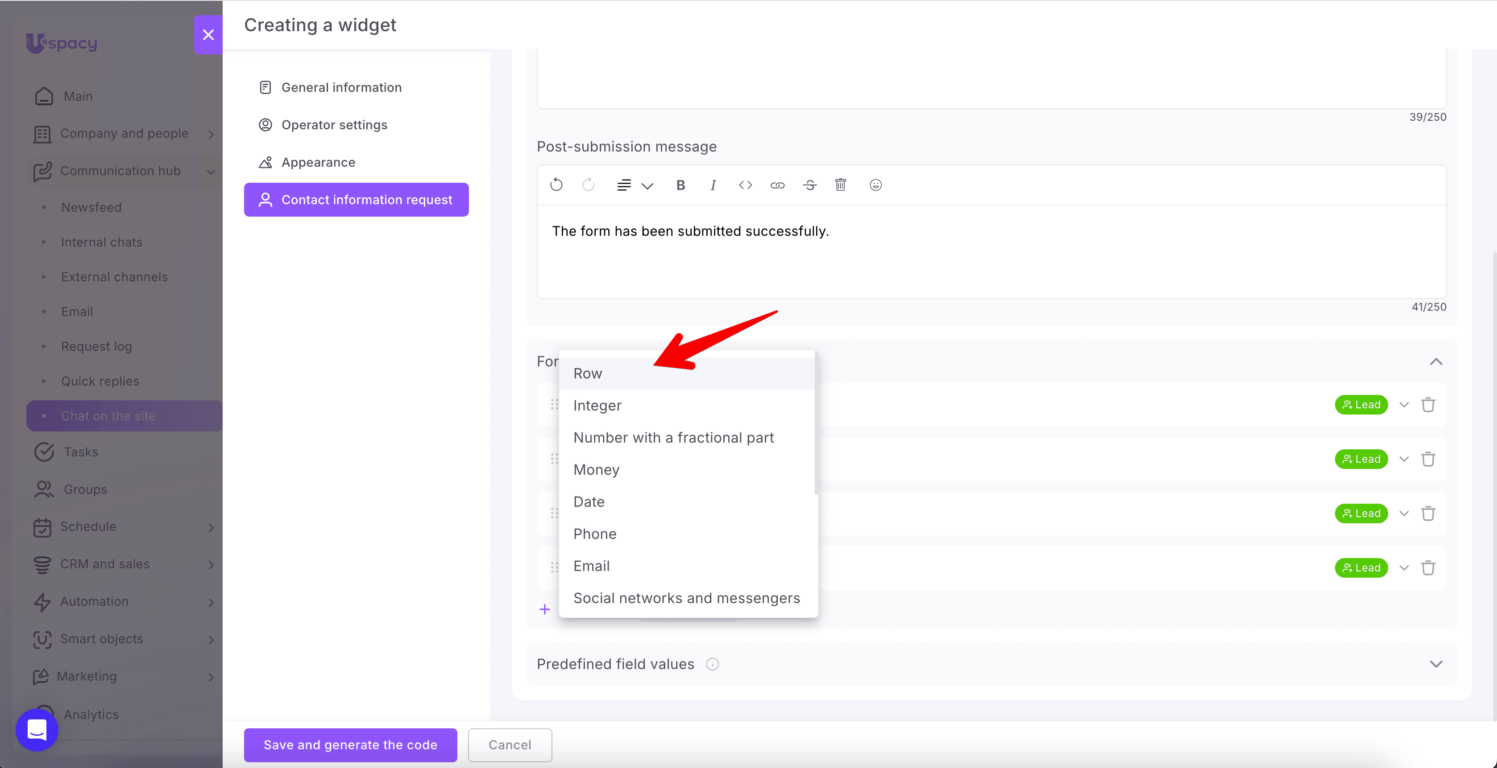Insert code block with the code icon
This screenshot has width=1497, height=768.
(746, 185)
